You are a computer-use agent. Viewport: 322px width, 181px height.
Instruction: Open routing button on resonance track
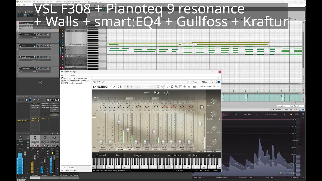point(42,34)
